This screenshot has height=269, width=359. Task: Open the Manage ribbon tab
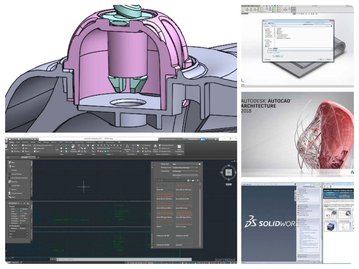[x=46, y=142]
